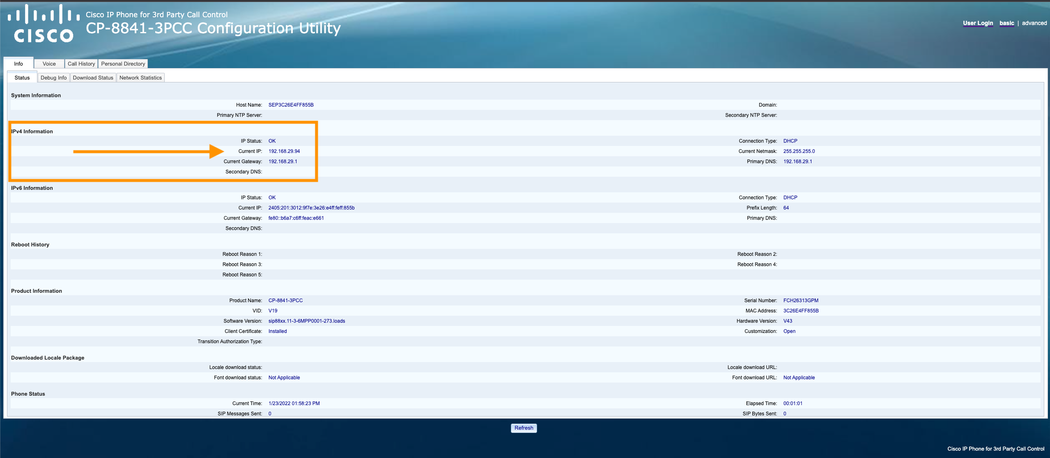Switch to basic view
This screenshot has height=458, width=1050.
1006,23
